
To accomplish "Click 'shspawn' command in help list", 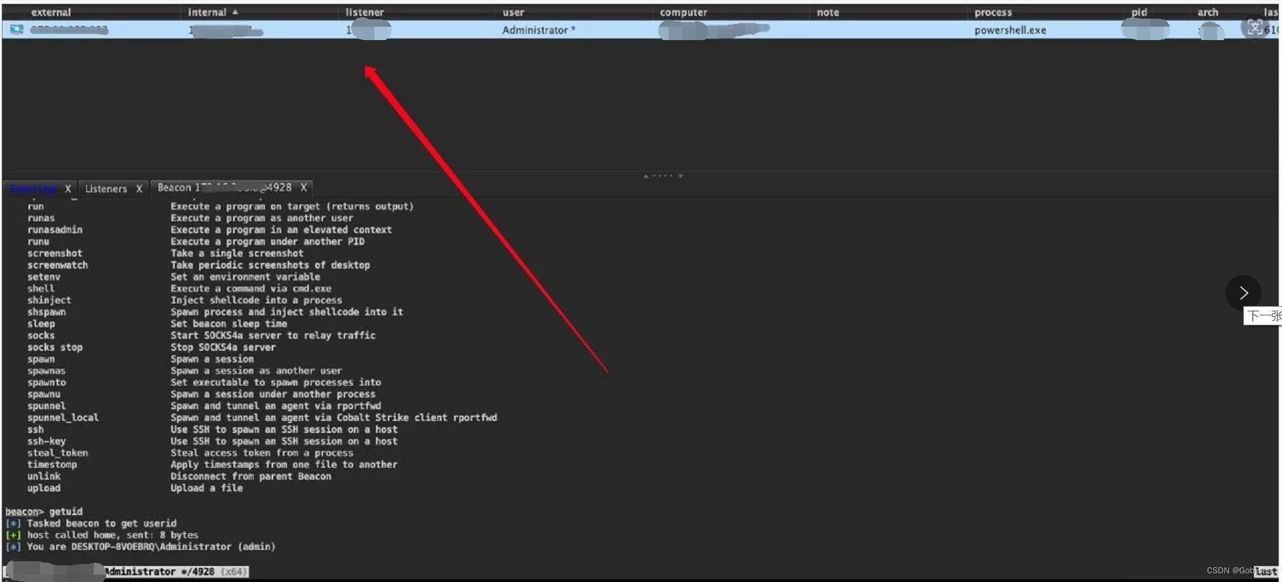I will point(46,312).
